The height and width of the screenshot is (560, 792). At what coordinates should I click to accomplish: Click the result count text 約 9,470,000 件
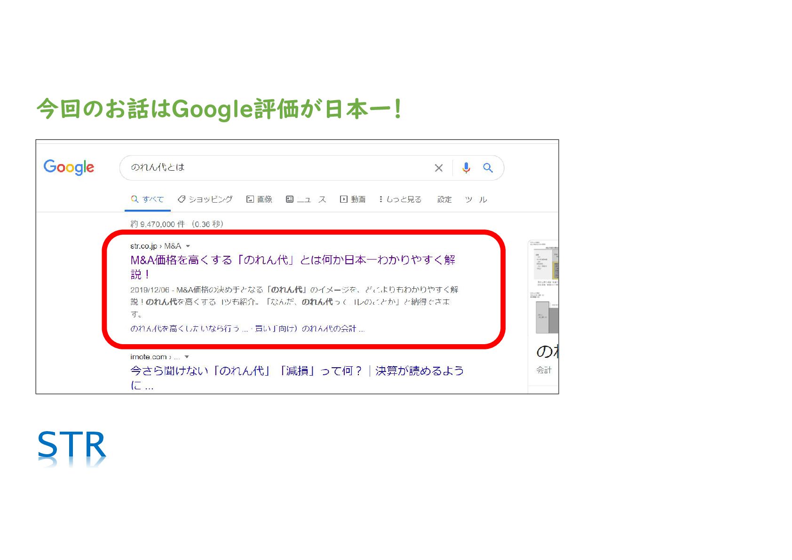click(x=158, y=224)
